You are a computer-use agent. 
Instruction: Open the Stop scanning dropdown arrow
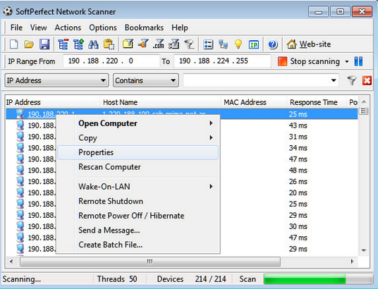point(347,61)
